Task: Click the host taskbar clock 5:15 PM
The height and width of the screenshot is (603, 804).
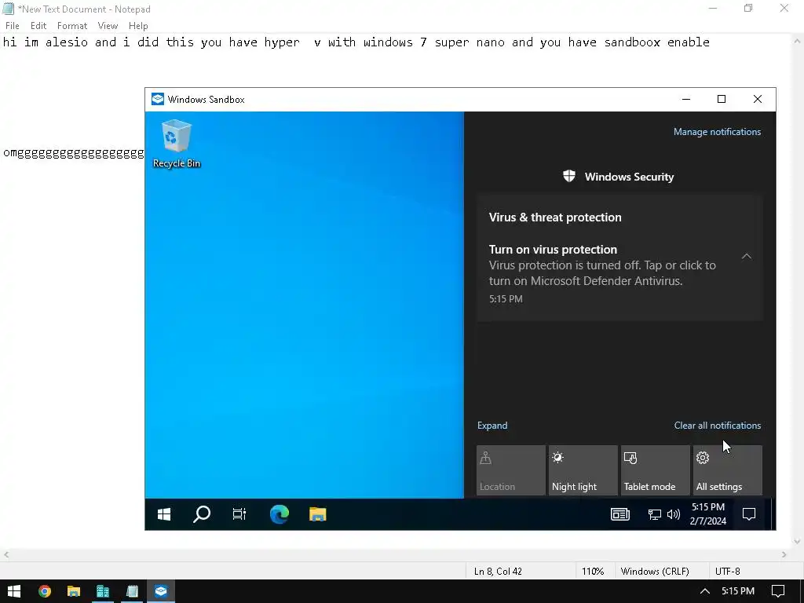Action: [x=738, y=591]
